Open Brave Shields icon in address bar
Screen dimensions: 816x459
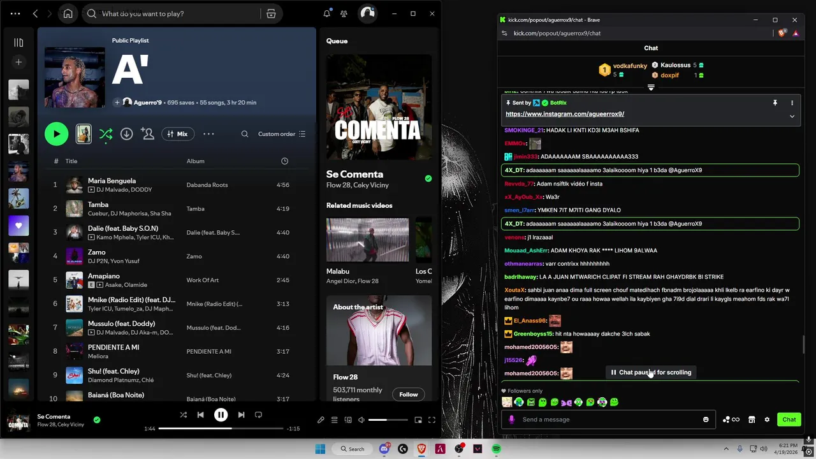(782, 33)
